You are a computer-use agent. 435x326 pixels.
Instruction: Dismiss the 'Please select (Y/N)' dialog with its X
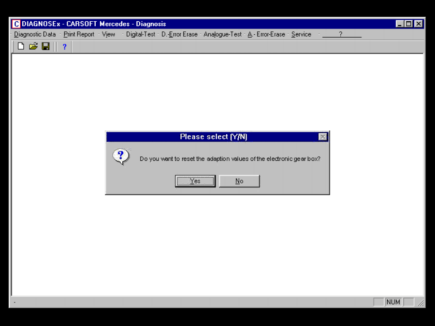coord(322,137)
